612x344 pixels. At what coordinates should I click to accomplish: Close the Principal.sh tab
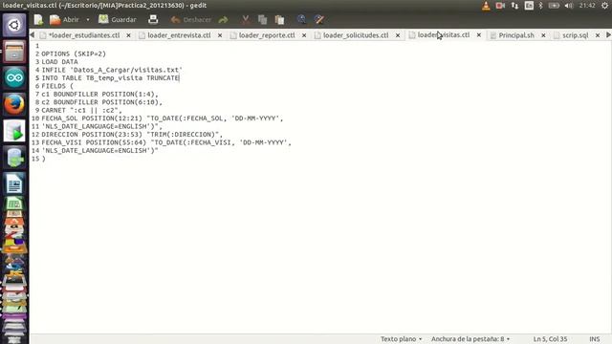pyautogui.click(x=543, y=35)
